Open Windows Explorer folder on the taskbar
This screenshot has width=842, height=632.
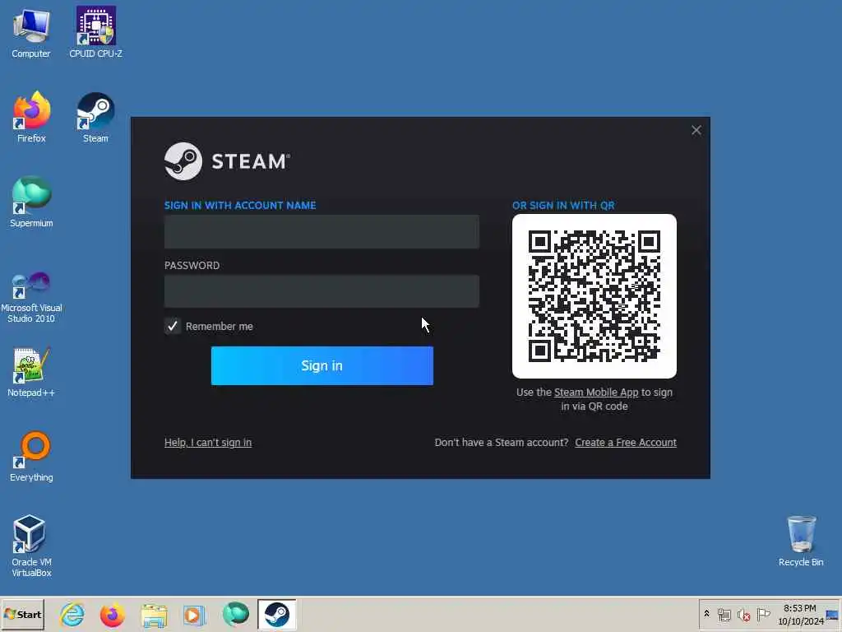pyautogui.click(x=154, y=615)
